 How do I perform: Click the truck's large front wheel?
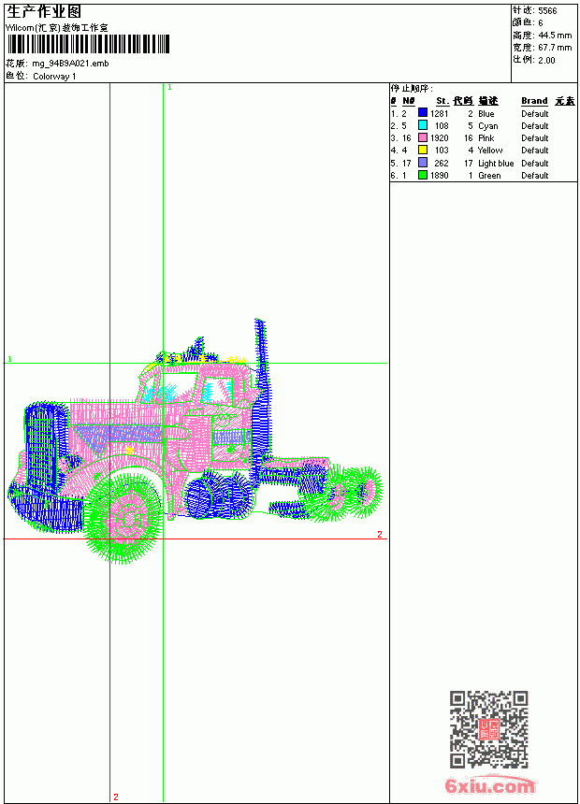click(x=123, y=518)
